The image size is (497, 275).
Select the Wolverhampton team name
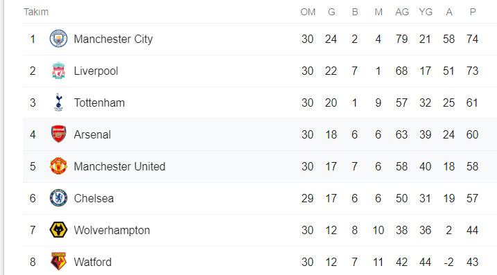coord(112,231)
